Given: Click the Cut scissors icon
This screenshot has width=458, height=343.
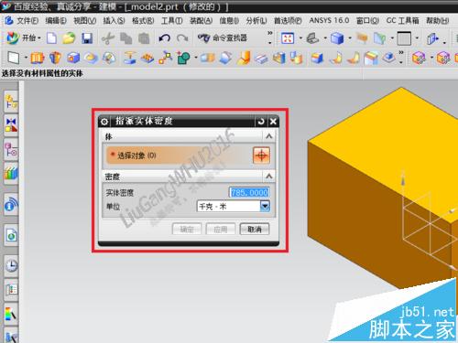Looking at the screenshot, I should 107,38.
